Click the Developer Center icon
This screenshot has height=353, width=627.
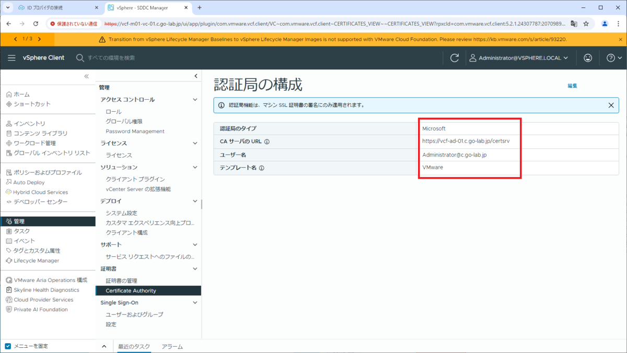(9, 202)
